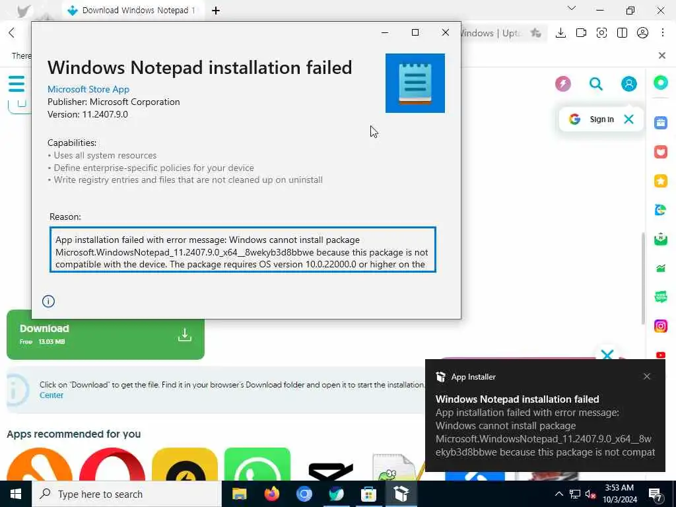Image resolution: width=676 pixels, height=507 pixels.
Task: Click the green circle sidebar icon at top
Action: (x=660, y=83)
